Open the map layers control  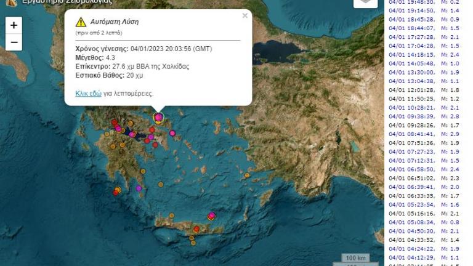(x=365, y=2)
